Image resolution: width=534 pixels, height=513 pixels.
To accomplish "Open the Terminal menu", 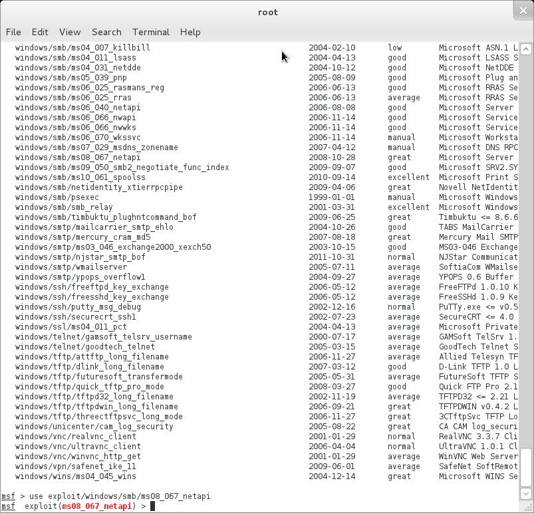I will point(151,32).
